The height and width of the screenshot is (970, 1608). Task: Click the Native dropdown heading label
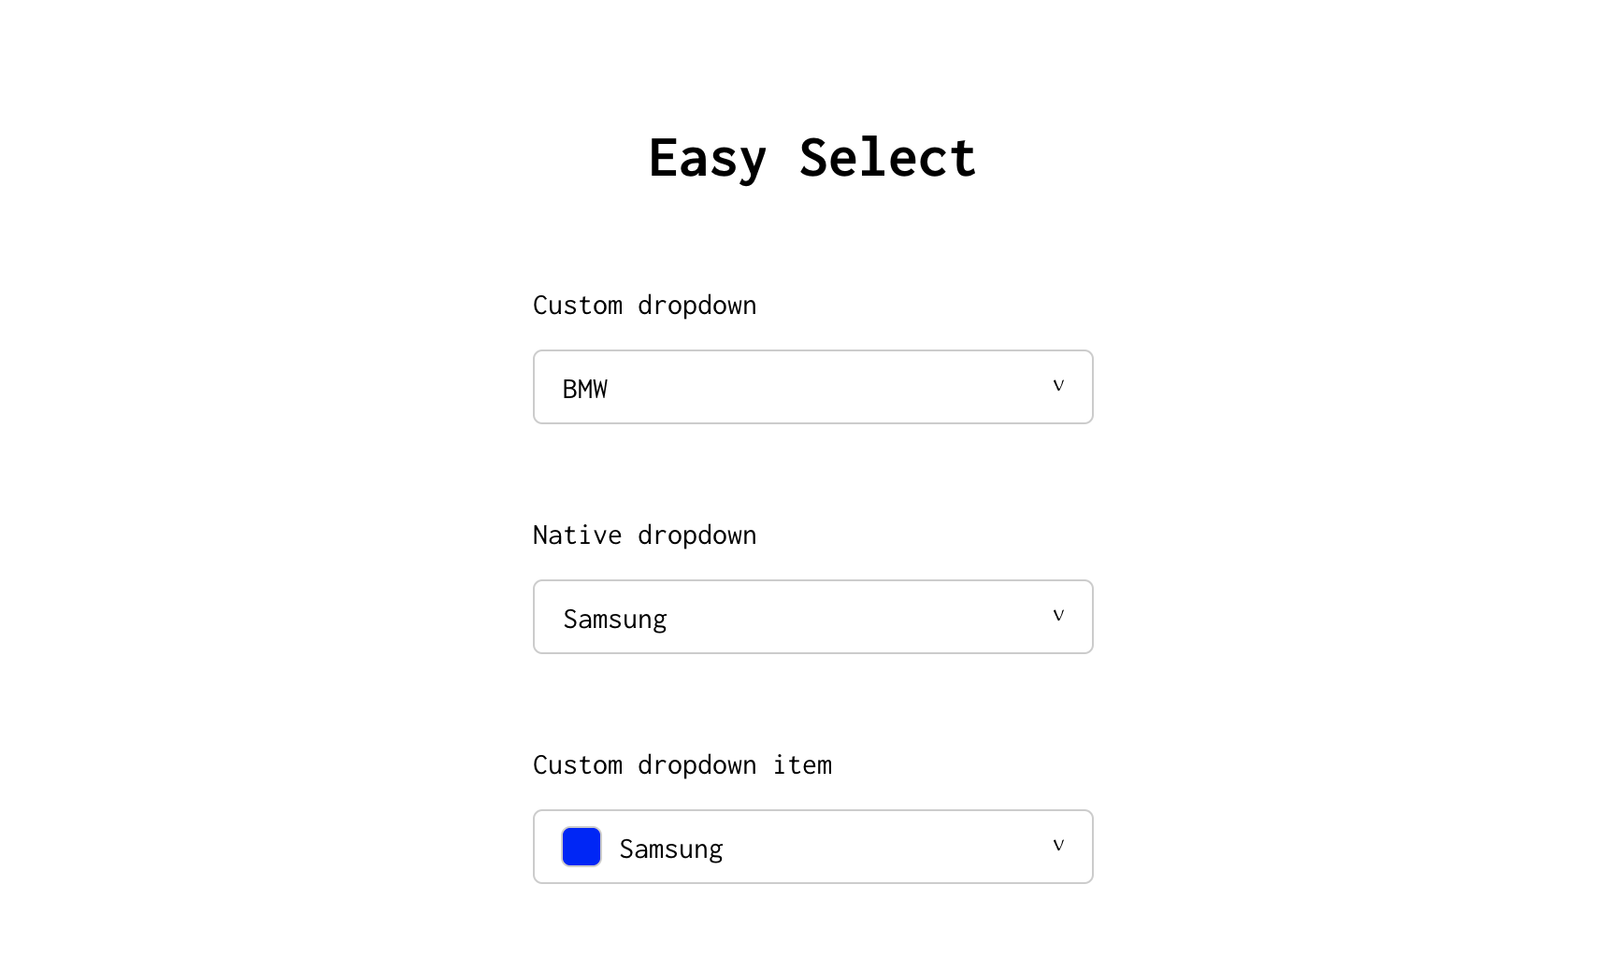coord(644,535)
